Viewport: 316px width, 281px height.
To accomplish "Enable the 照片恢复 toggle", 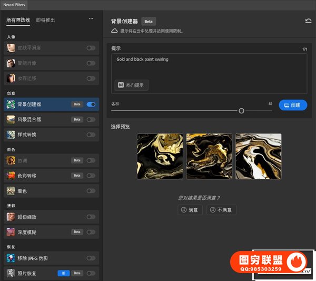I will click(91, 273).
